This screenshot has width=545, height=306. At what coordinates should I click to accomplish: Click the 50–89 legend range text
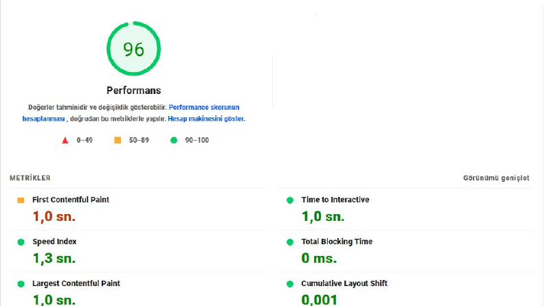click(x=139, y=140)
